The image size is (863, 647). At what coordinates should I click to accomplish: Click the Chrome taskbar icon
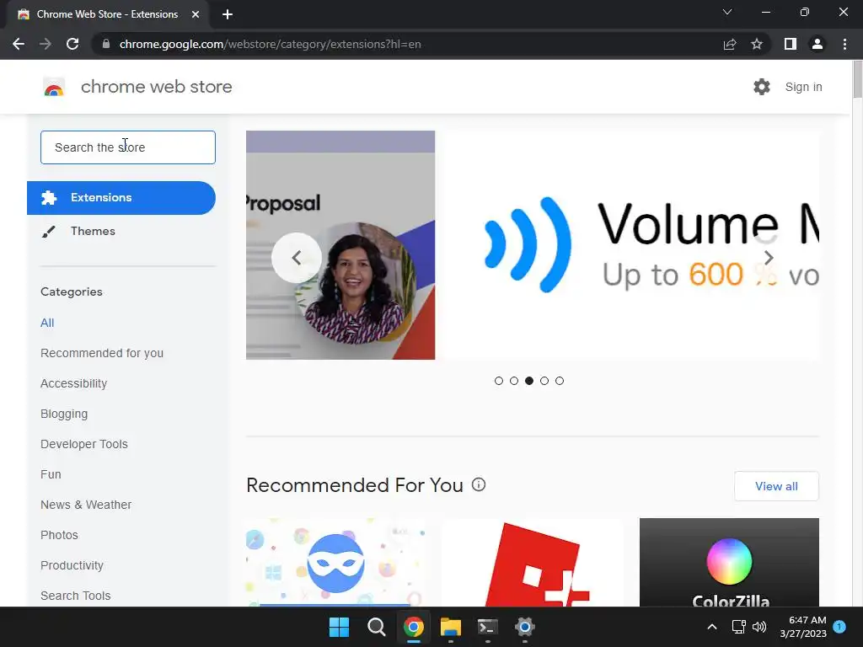(x=413, y=627)
